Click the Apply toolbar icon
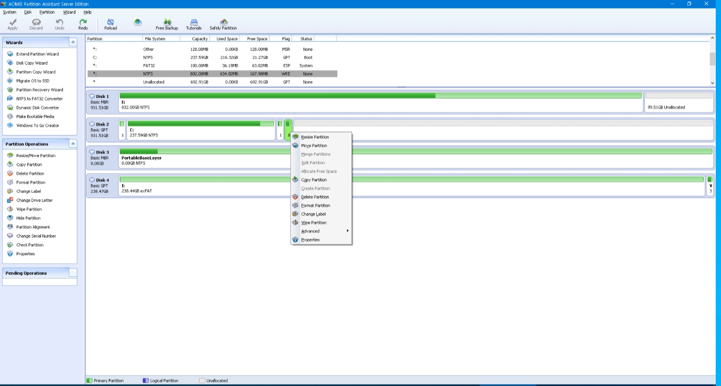The height and width of the screenshot is (386, 721). (x=12, y=24)
